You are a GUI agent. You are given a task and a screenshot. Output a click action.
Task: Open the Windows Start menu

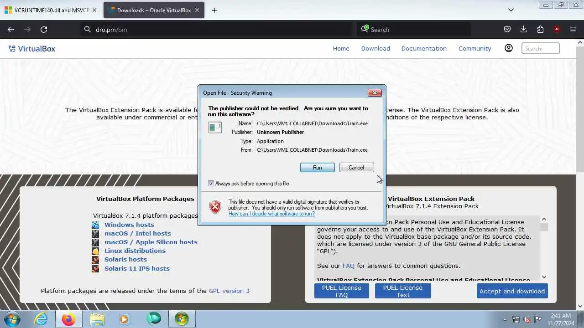pos(12,319)
